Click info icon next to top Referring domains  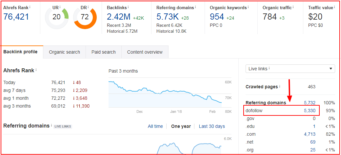[x=195, y=7]
